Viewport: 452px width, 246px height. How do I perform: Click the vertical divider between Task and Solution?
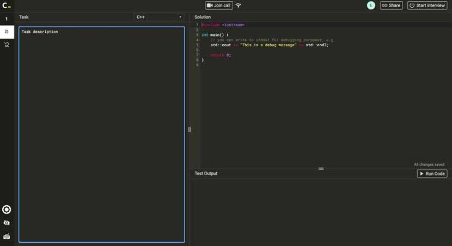pyautogui.click(x=190, y=130)
